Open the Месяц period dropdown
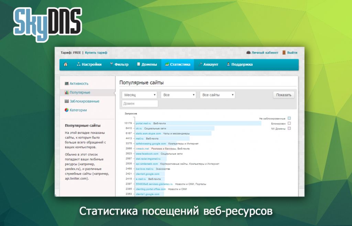The width and height of the screenshot is (352, 226). pyautogui.click(x=140, y=95)
